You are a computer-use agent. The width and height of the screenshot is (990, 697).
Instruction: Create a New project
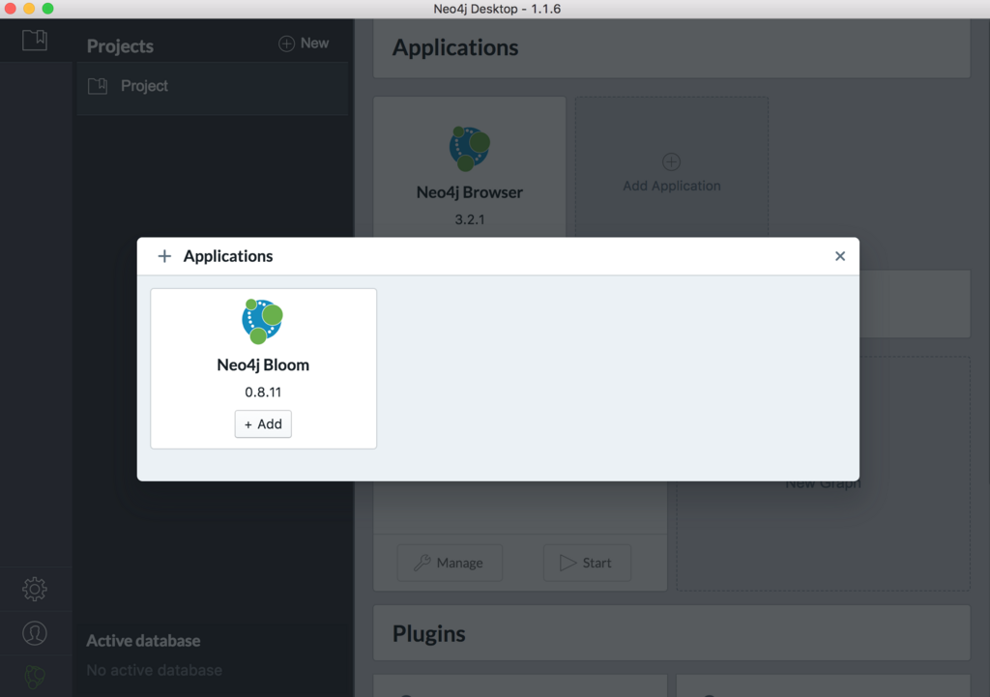coord(304,43)
